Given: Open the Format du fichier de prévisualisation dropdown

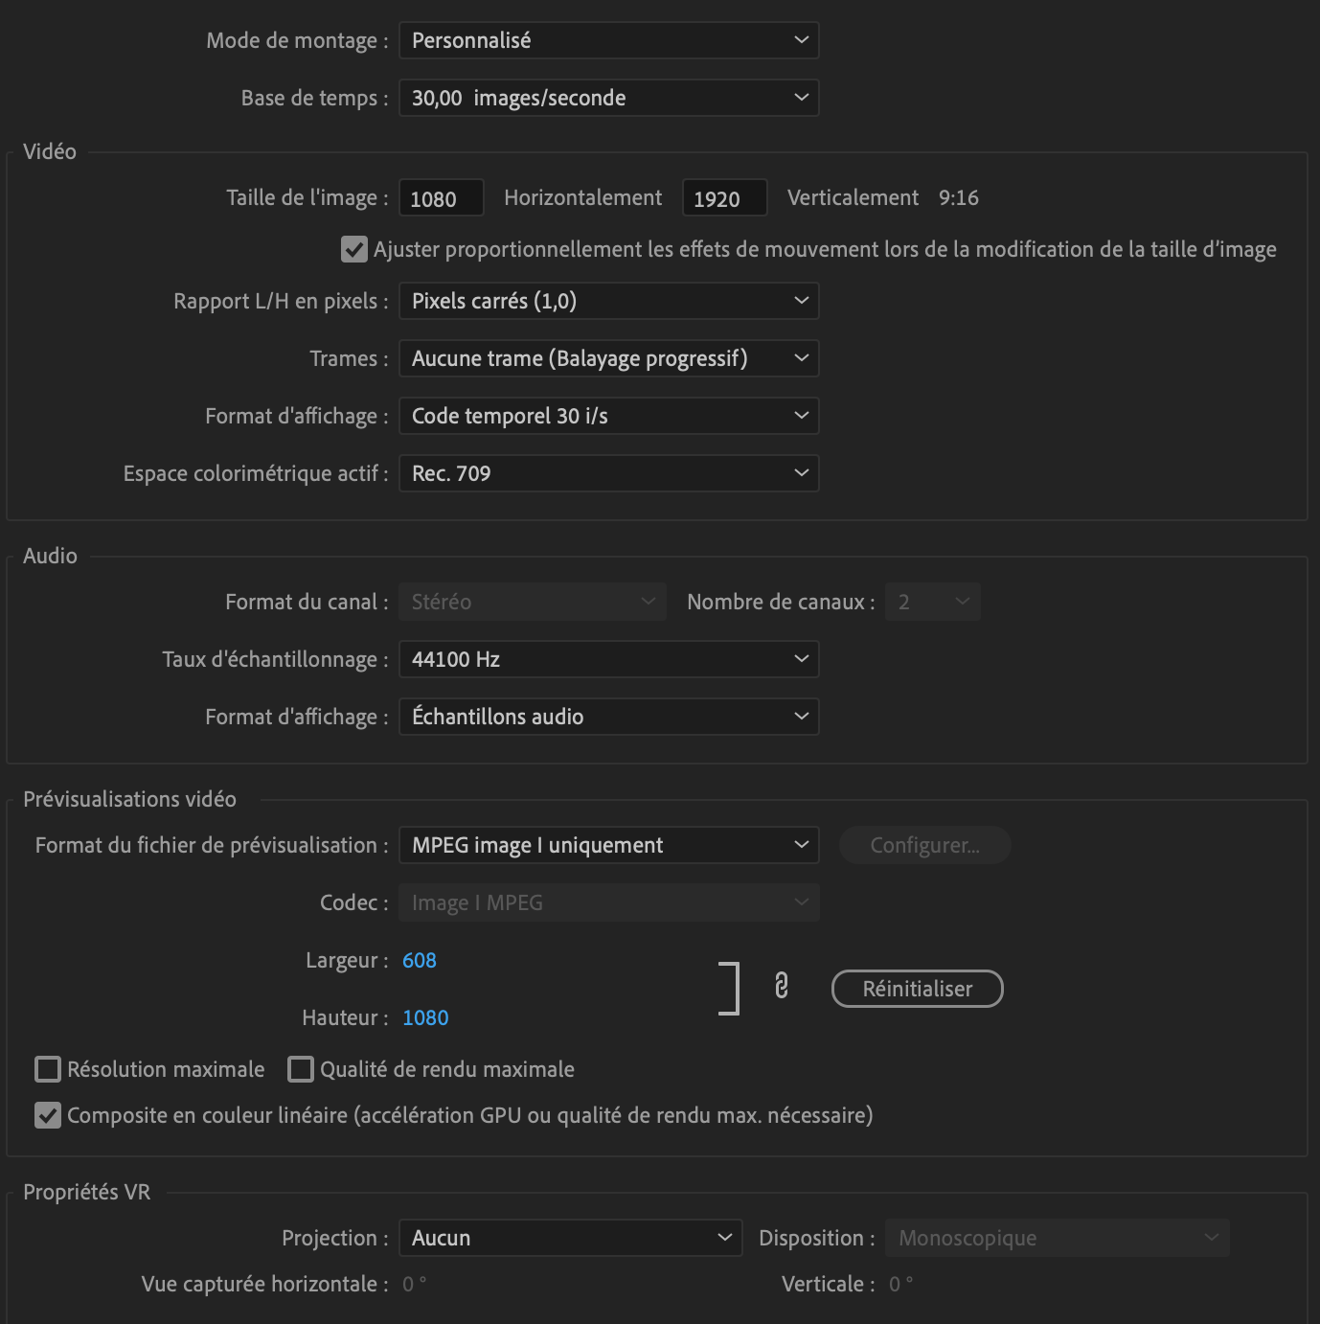Looking at the screenshot, I should (608, 845).
